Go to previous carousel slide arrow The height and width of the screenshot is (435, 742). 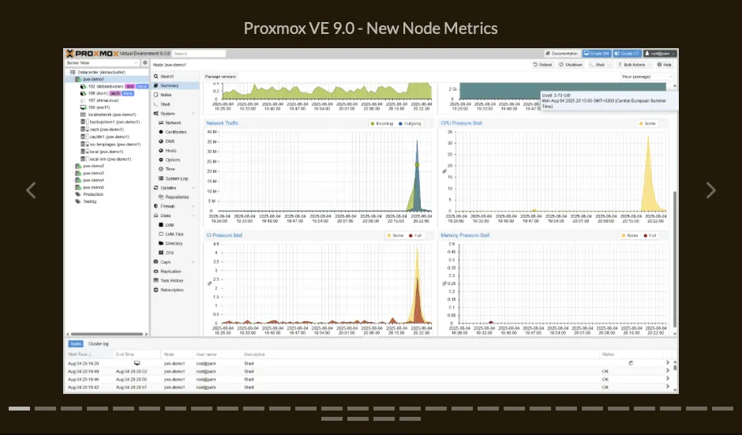tap(31, 190)
